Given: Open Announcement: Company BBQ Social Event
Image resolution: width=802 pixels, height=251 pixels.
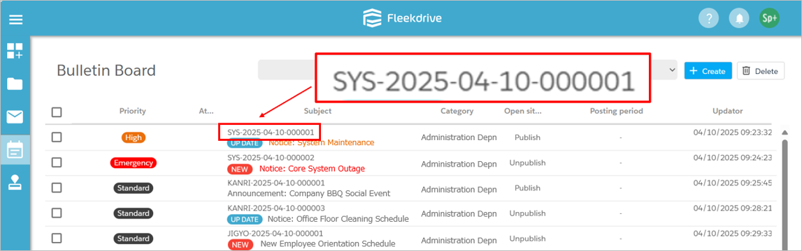Looking at the screenshot, I should [x=309, y=193].
